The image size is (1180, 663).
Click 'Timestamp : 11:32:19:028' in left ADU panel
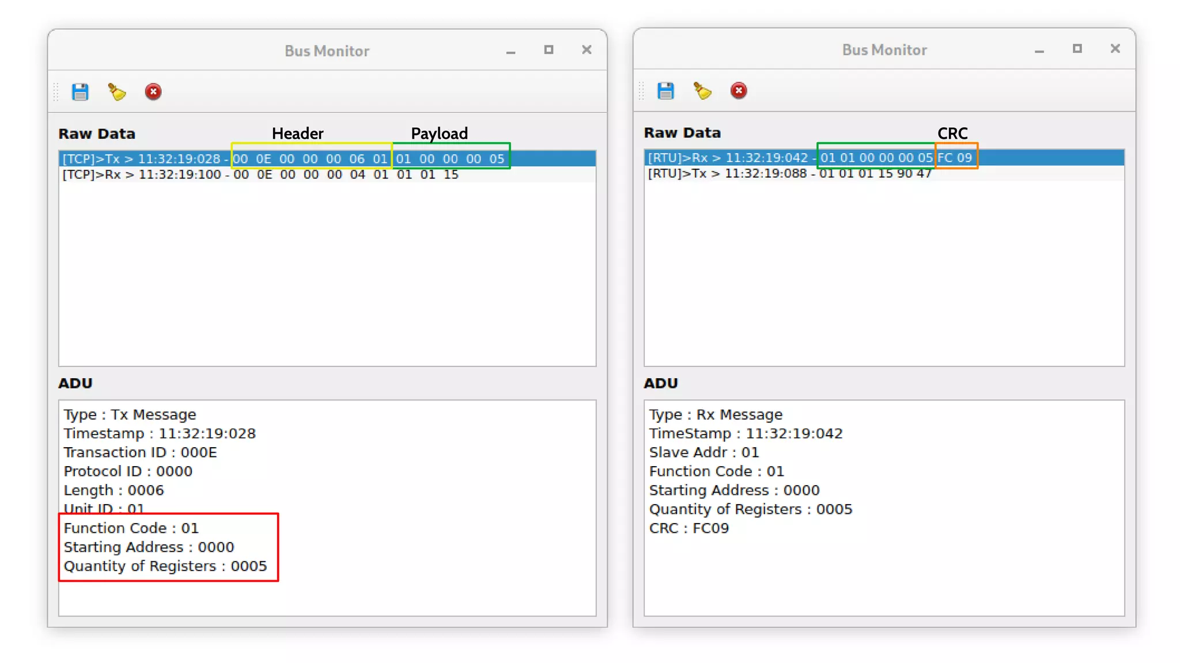tap(160, 433)
